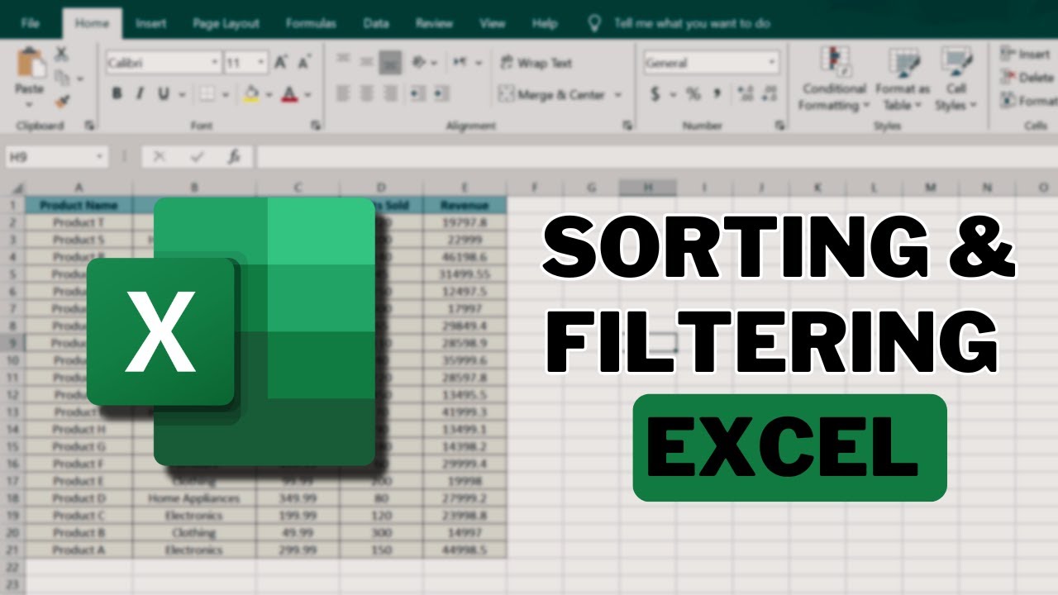This screenshot has width=1058, height=595.
Task: Decrease font size with smaller A
Action: 303,62
